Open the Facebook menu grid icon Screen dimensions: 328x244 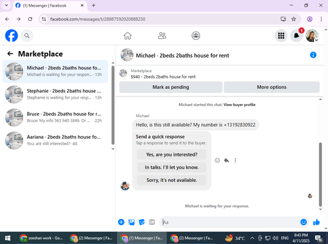(281, 35)
